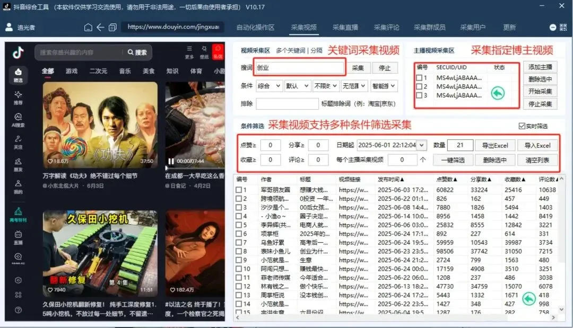The height and width of the screenshot is (328, 573).
Task: Open 关注 in the Douyin sidebar
Action: tap(18, 143)
